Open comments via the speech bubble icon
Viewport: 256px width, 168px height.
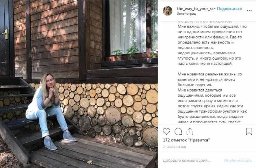click(178, 131)
